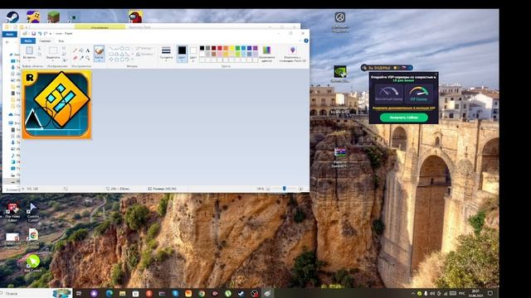
Task: Select the Color picker eyedropper tool
Action: pos(81,58)
